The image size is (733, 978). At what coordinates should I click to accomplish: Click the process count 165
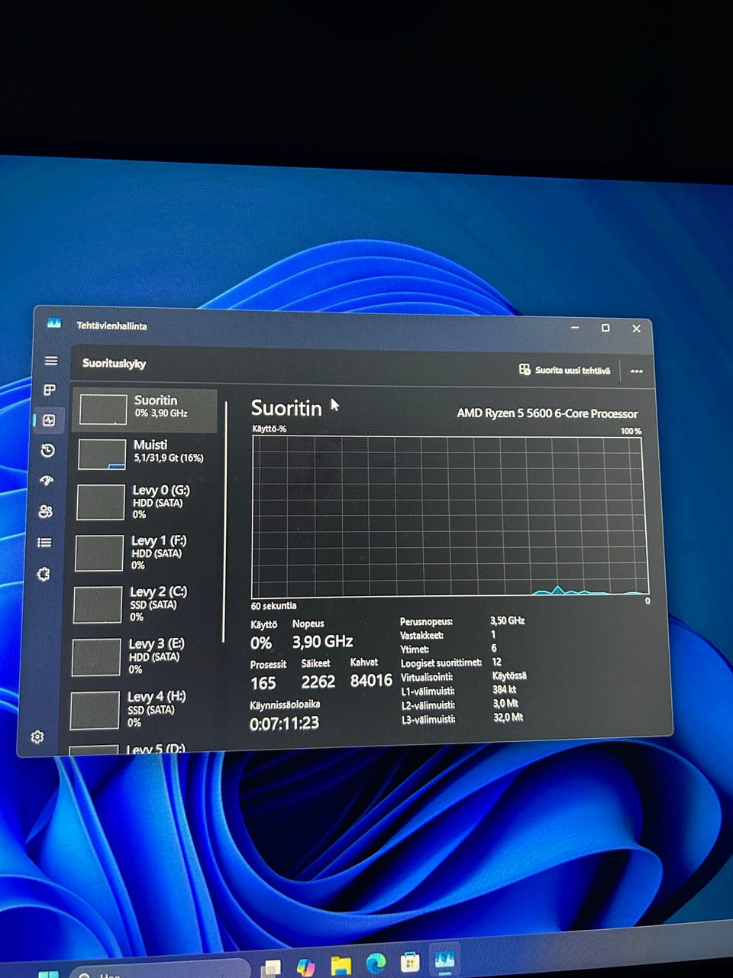coord(263,683)
